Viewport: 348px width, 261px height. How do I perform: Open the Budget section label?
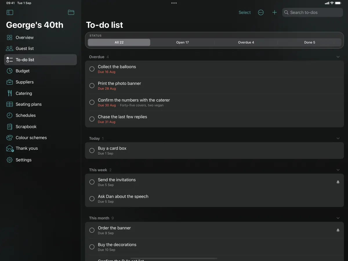click(23, 71)
